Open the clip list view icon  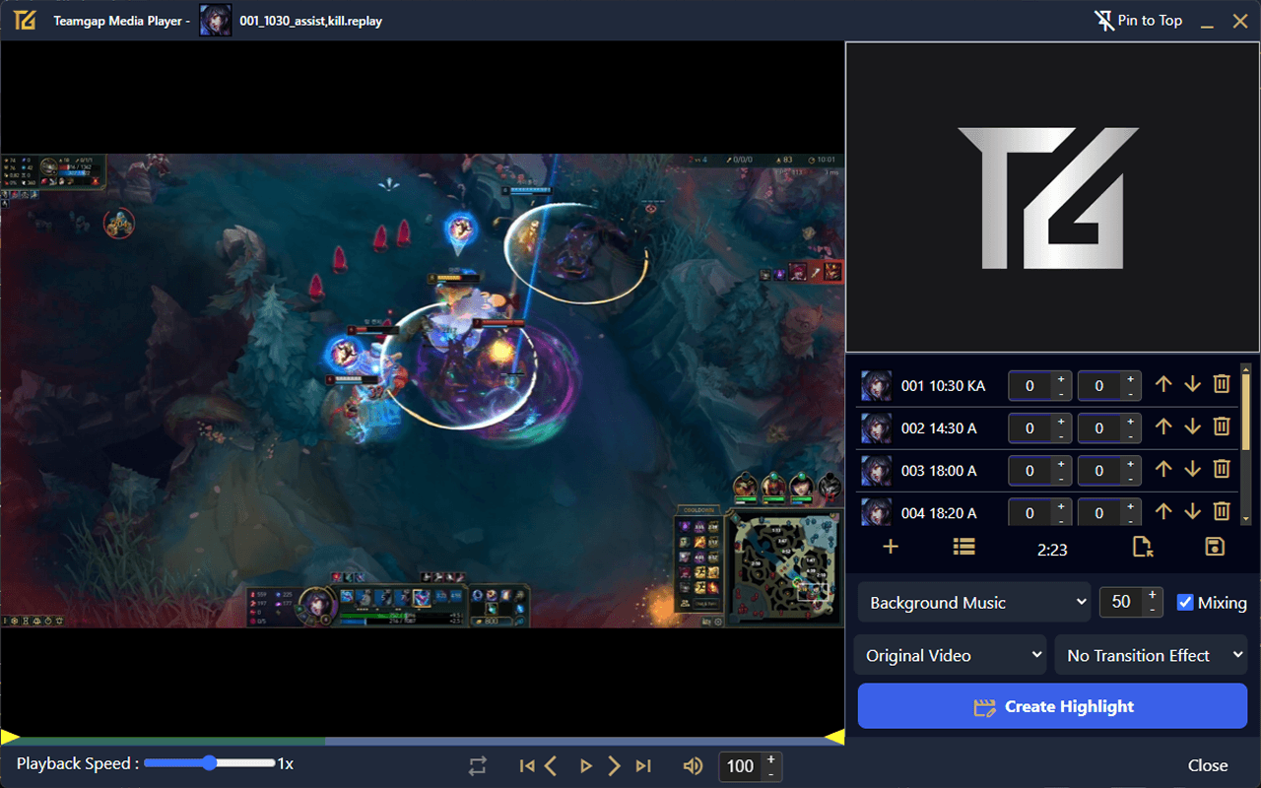[x=964, y=547]
